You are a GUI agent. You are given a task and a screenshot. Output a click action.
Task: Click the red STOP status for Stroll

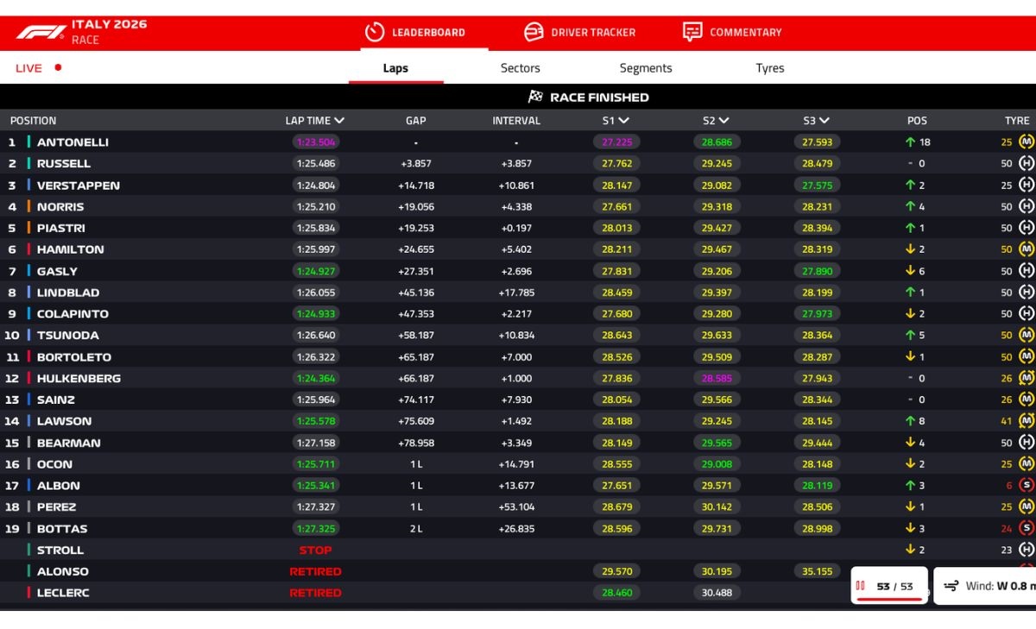pyautogui.click(x=315, y=550)
